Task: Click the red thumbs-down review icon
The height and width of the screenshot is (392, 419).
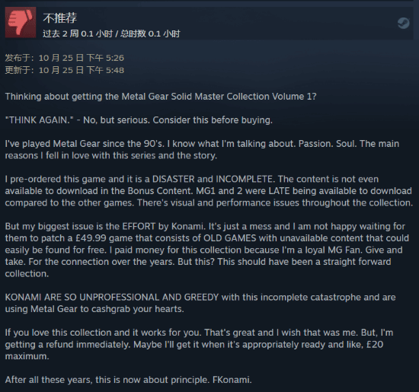Action: coord(21,22)
